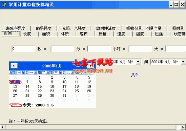Image resolution: width=186 pixels, height=131 pixels.
Task: Click the days (天) input field
Action: [x=140, y=49]
